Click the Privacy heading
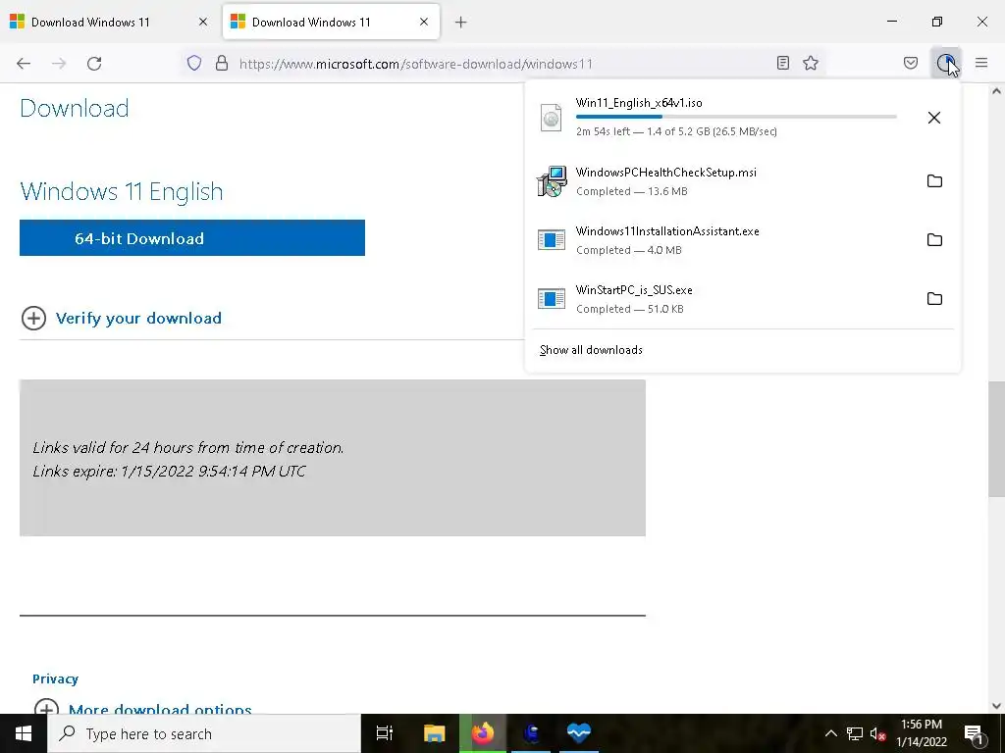This screenshot has height=753, width=1005. click(55, 678)
